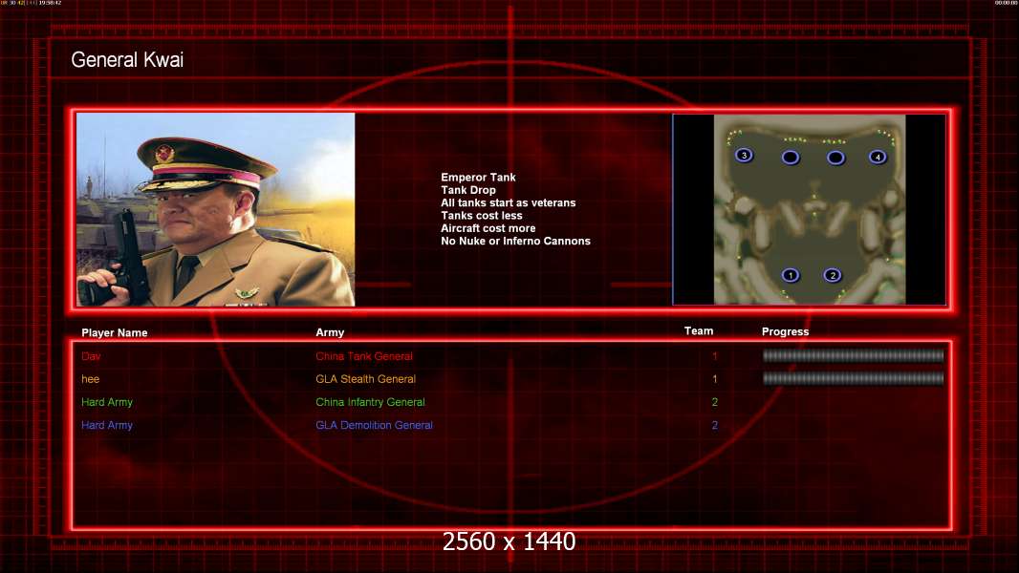The width and height of the screenshot is (1019, 573).
Task: Click China Tank General army entry
Action: coord(364,356)
